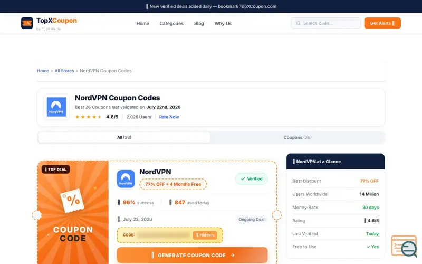Click the NordVPN title in coupon card
Screen dimensions: 422x264
point(155,172)
